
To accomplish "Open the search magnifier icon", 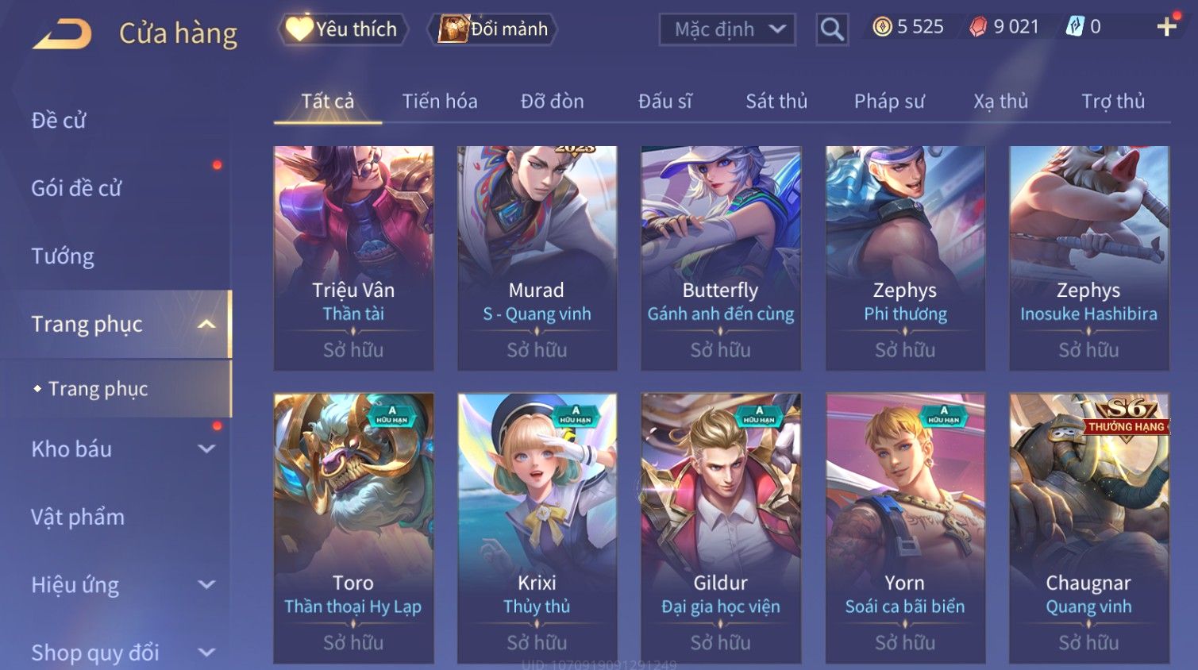I will point(832,29).
